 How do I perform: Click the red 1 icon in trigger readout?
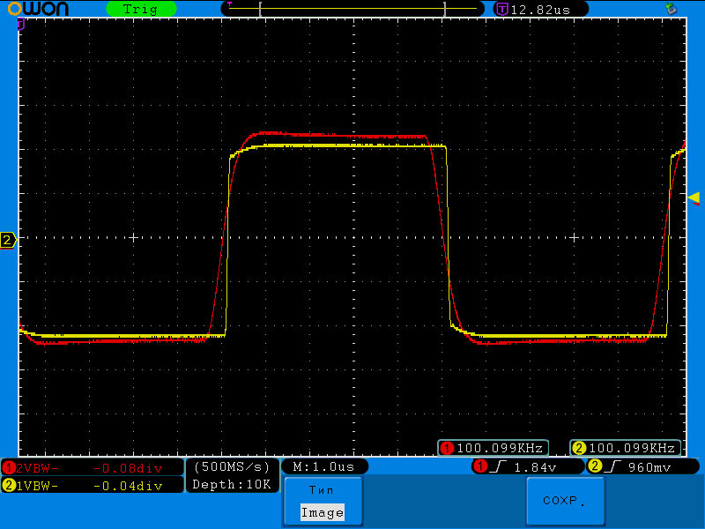(x=480, y=466)
